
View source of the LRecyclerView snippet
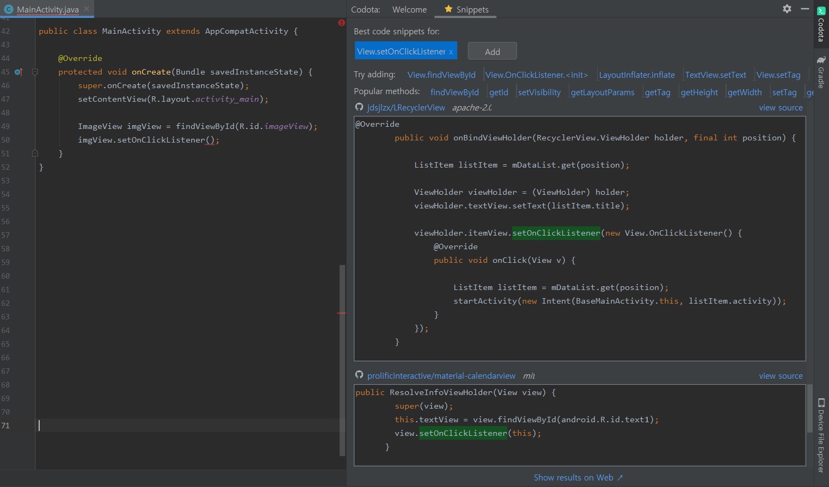(781, 108)
